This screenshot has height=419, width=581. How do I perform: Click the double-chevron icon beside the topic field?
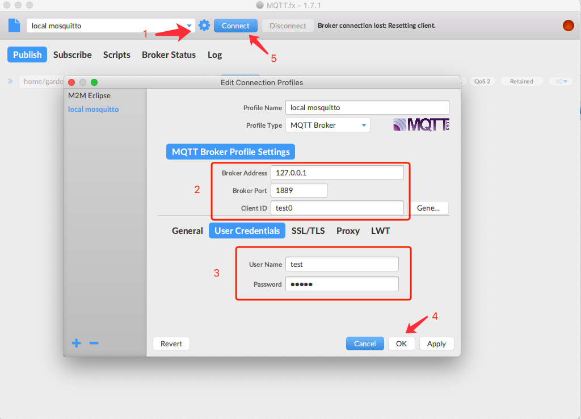(x=10, y=81)
